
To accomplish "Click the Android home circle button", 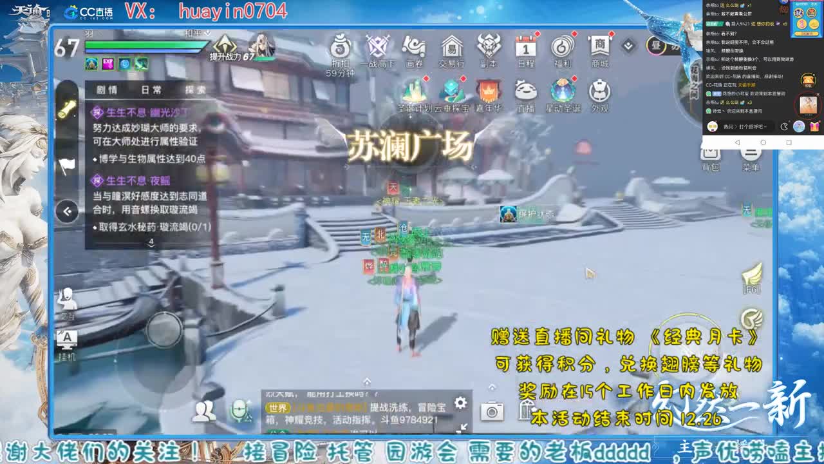I will coord(763,142).
